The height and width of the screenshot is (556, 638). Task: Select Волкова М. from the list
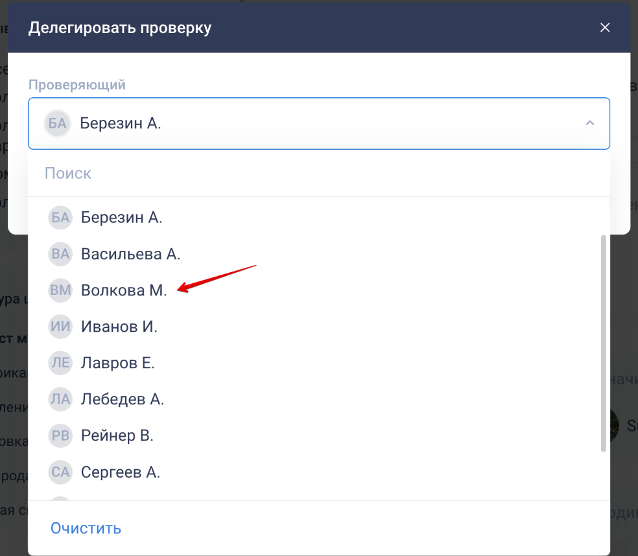[124, 290]
